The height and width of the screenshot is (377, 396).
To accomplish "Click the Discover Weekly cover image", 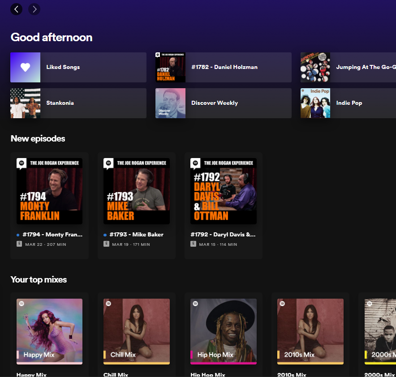I will point(171,103).
